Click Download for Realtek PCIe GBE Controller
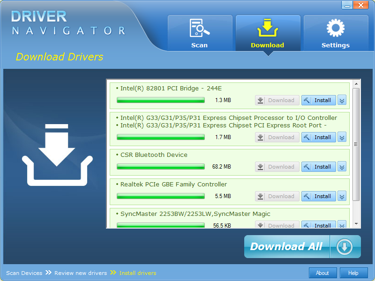This screenshot has width=375, height=281. click(277, 196)
